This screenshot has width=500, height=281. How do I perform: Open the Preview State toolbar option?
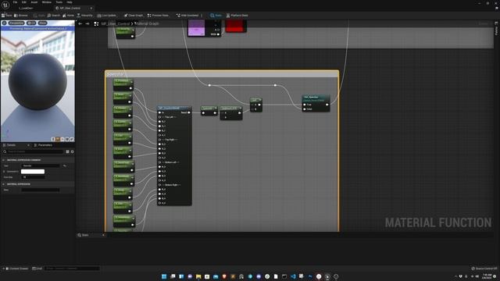[158, 16]
